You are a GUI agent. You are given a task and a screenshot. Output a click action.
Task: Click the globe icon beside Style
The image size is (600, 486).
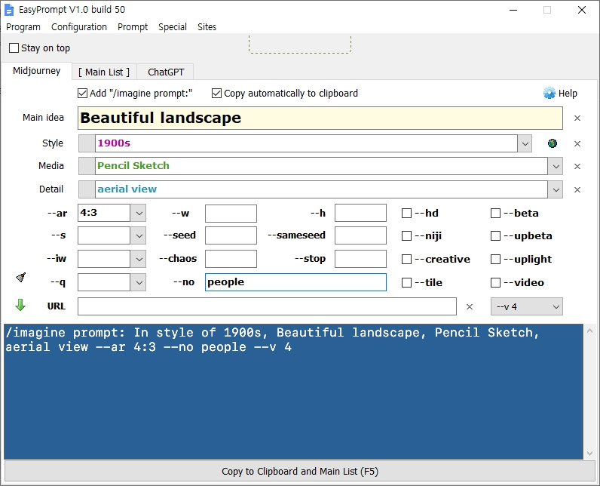553,143
